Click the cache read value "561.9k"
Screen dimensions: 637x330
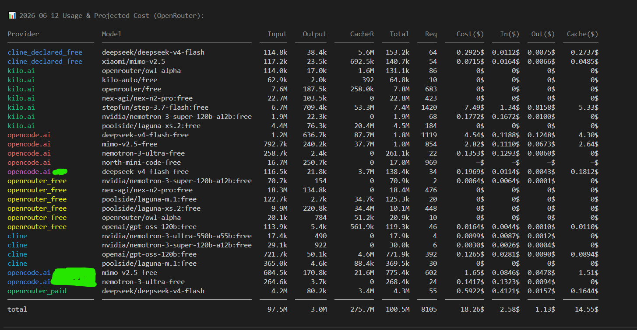click(x=362, y=227)
